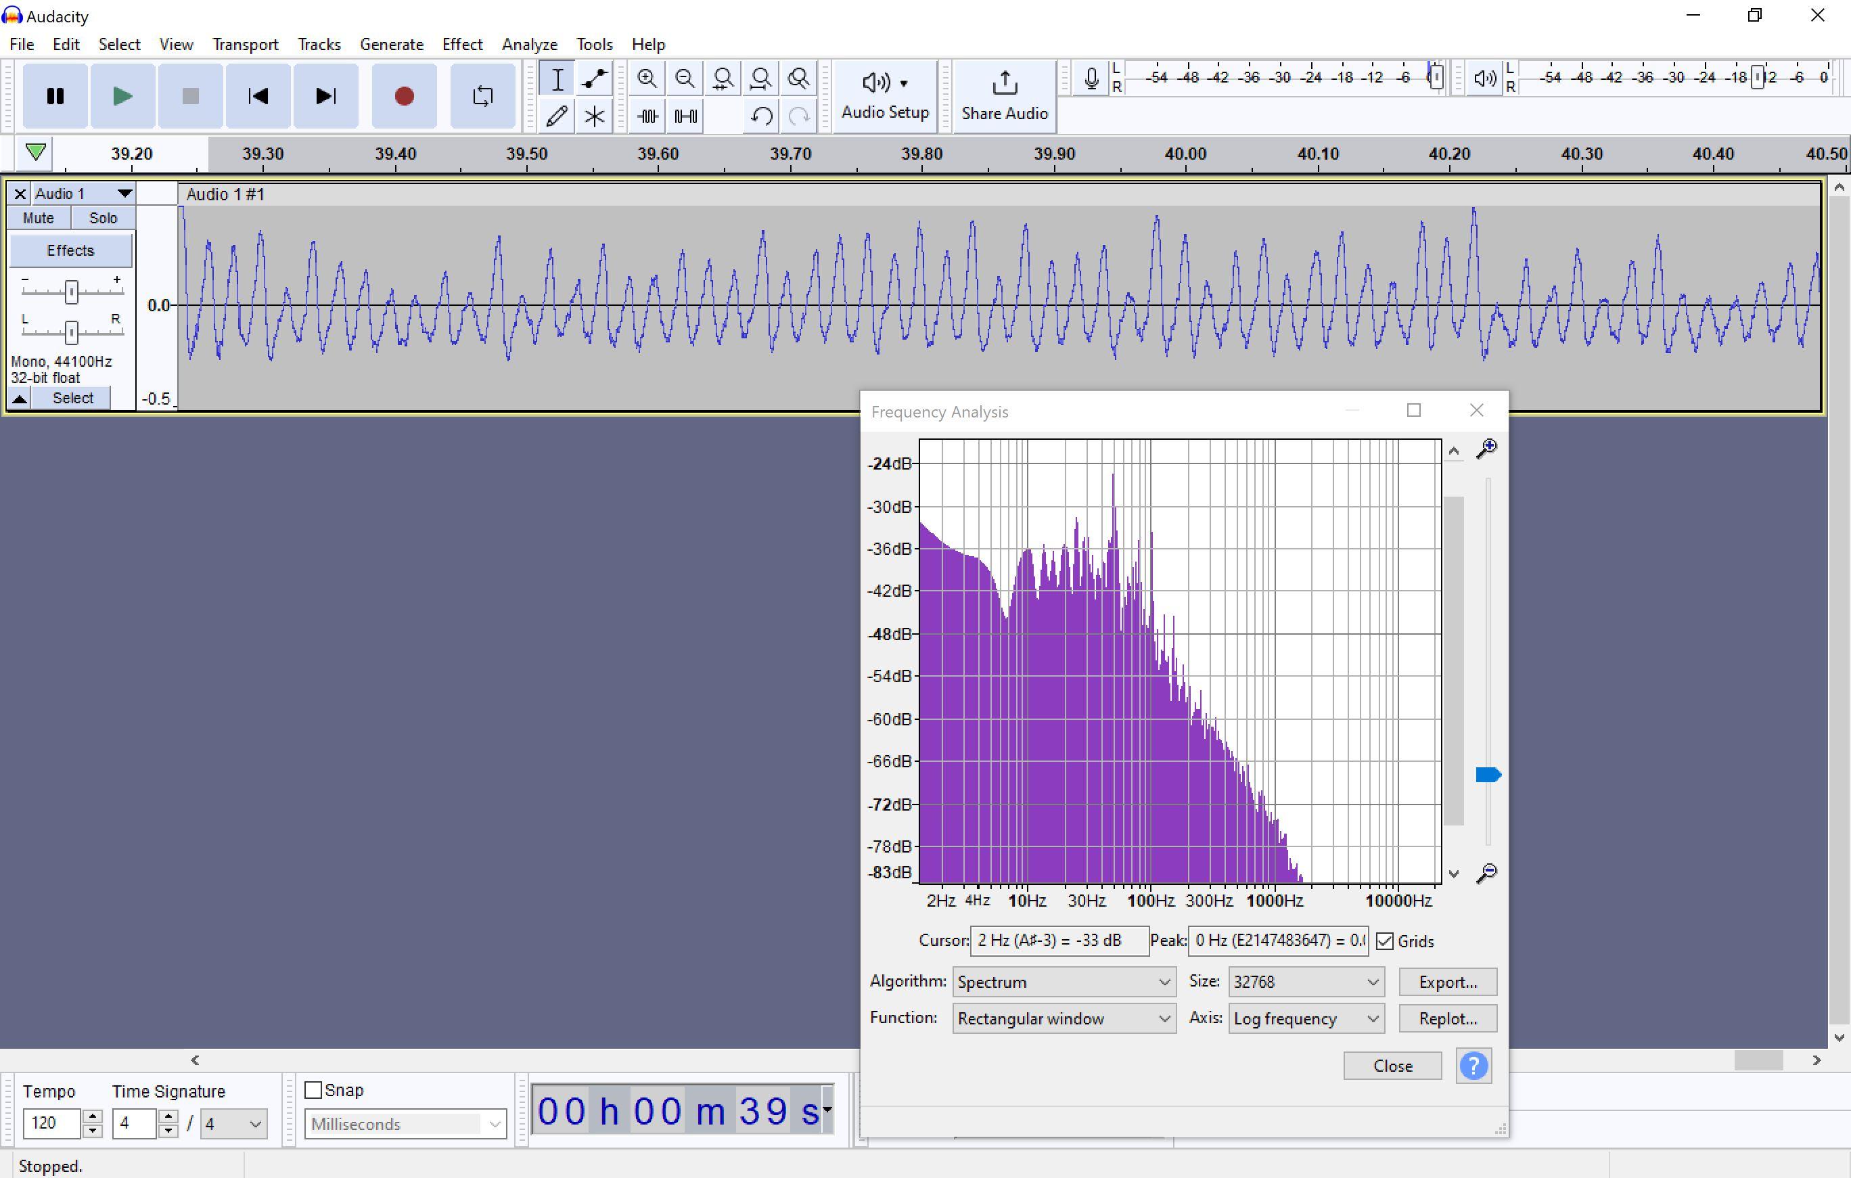
Task: Skip to start of project
Action: click(x=258, y=96)
